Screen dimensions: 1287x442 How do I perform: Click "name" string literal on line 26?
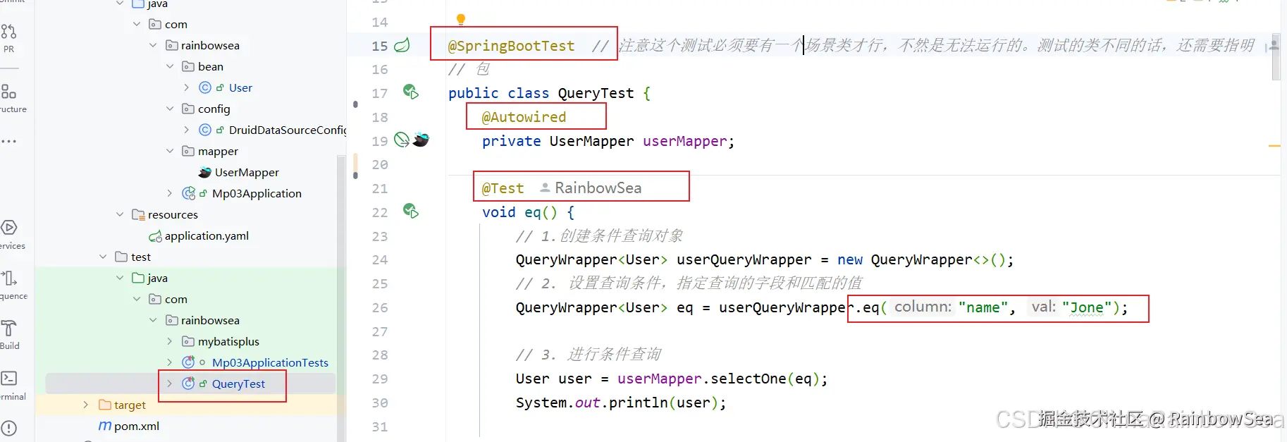click(x=983, y=307)
